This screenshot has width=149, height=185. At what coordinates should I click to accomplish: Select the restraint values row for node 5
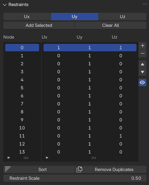point(90,88)
